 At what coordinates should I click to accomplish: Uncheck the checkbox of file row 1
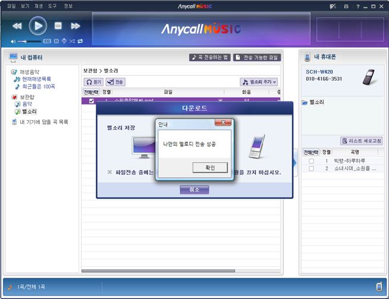[x=91, y=100]
